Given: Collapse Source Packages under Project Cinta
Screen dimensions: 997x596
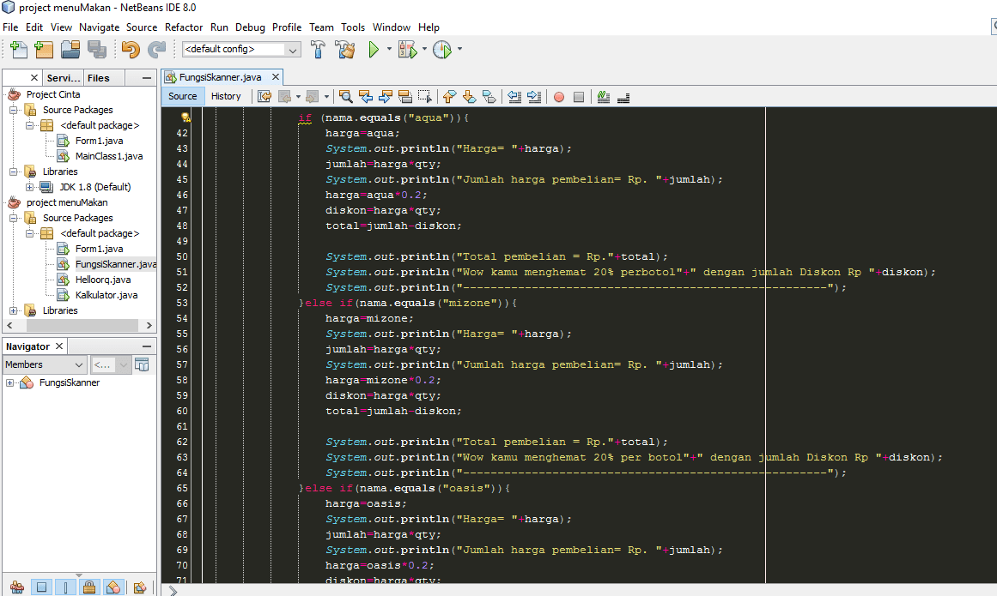Looking at the screenshot, I should pos(14,110).
